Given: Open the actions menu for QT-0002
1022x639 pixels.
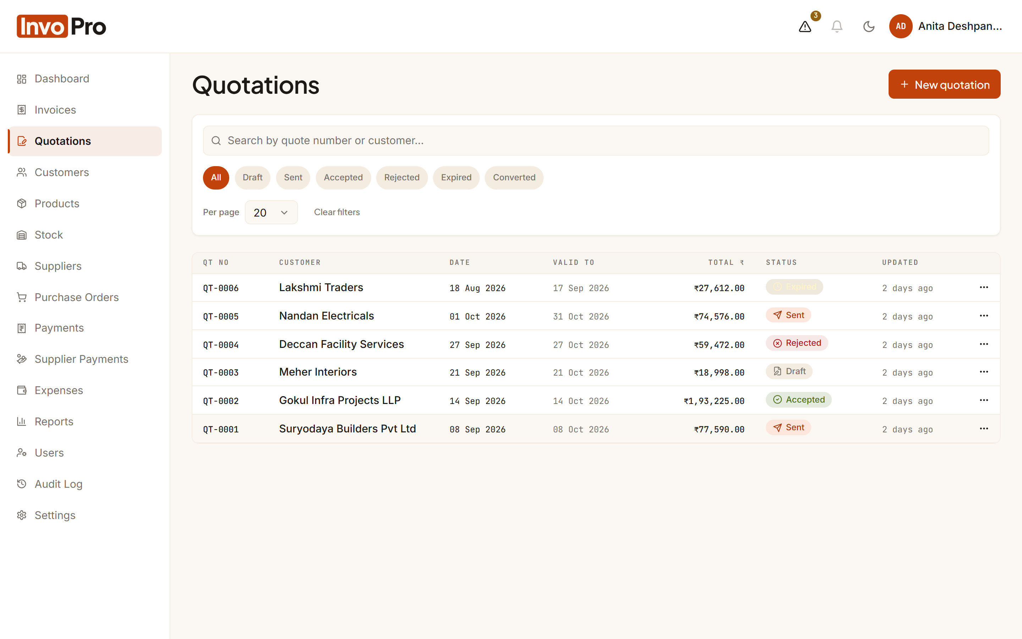Looking at the screenshot, I should pos(984,400).
